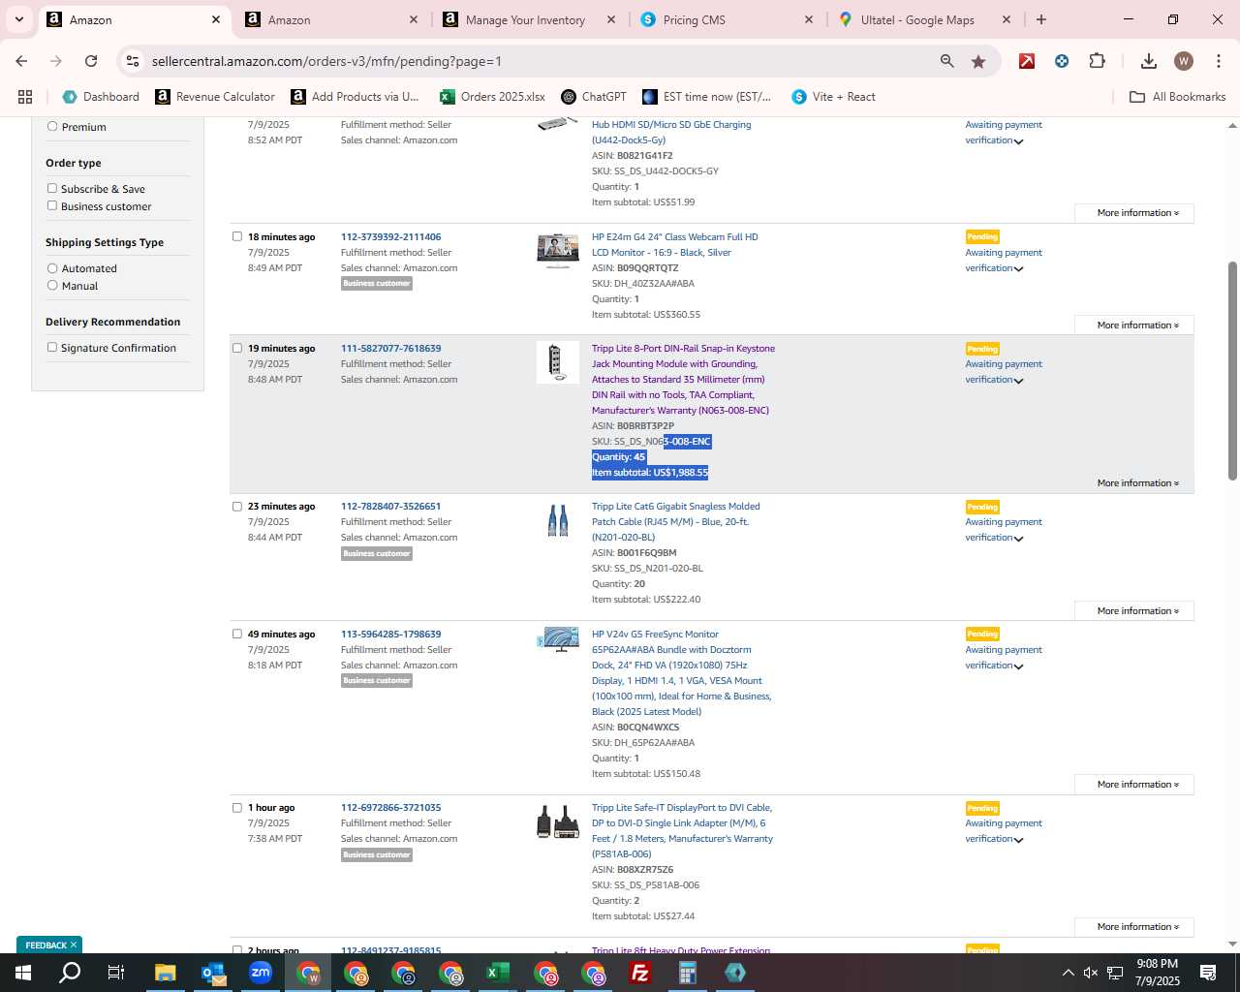Expand payment verification chevron for DIN-Rail order

(x=1018, y=381)
